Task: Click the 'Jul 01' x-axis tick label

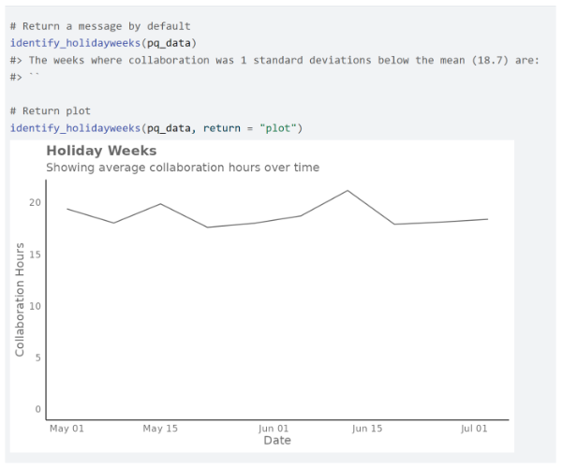Action: (474, 429)
